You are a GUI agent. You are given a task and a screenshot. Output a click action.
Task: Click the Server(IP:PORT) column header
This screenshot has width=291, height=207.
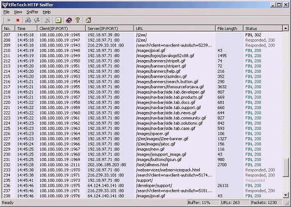pyautogui.click(x=110, y=29)
